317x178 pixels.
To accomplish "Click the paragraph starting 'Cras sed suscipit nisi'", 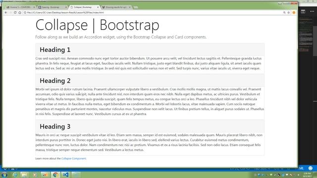I will (149, 63).
